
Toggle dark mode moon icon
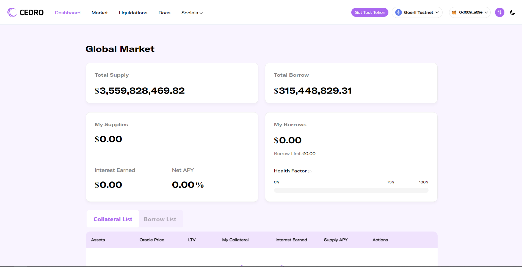pos(513,12)
